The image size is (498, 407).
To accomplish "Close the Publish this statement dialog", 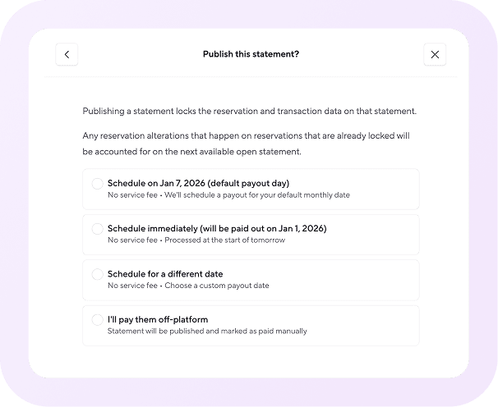I will [x=435, y=54].
